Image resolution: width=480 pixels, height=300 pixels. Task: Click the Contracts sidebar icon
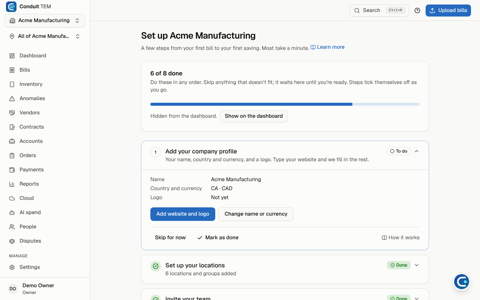pyautogui.click(x=12, y=127)
